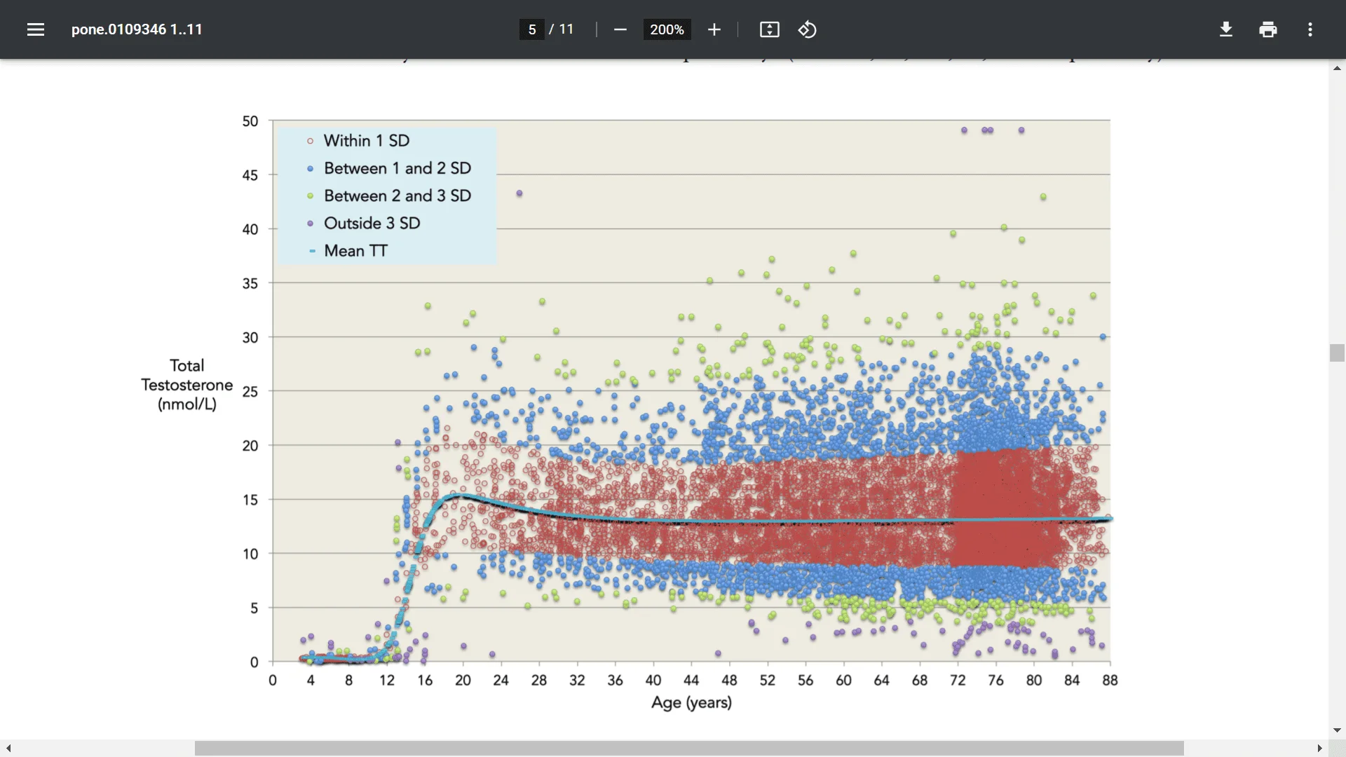Open the more actions menu
This screenshot has width=1346, height=757.
pyautogui.click(x=1310, y=29)
